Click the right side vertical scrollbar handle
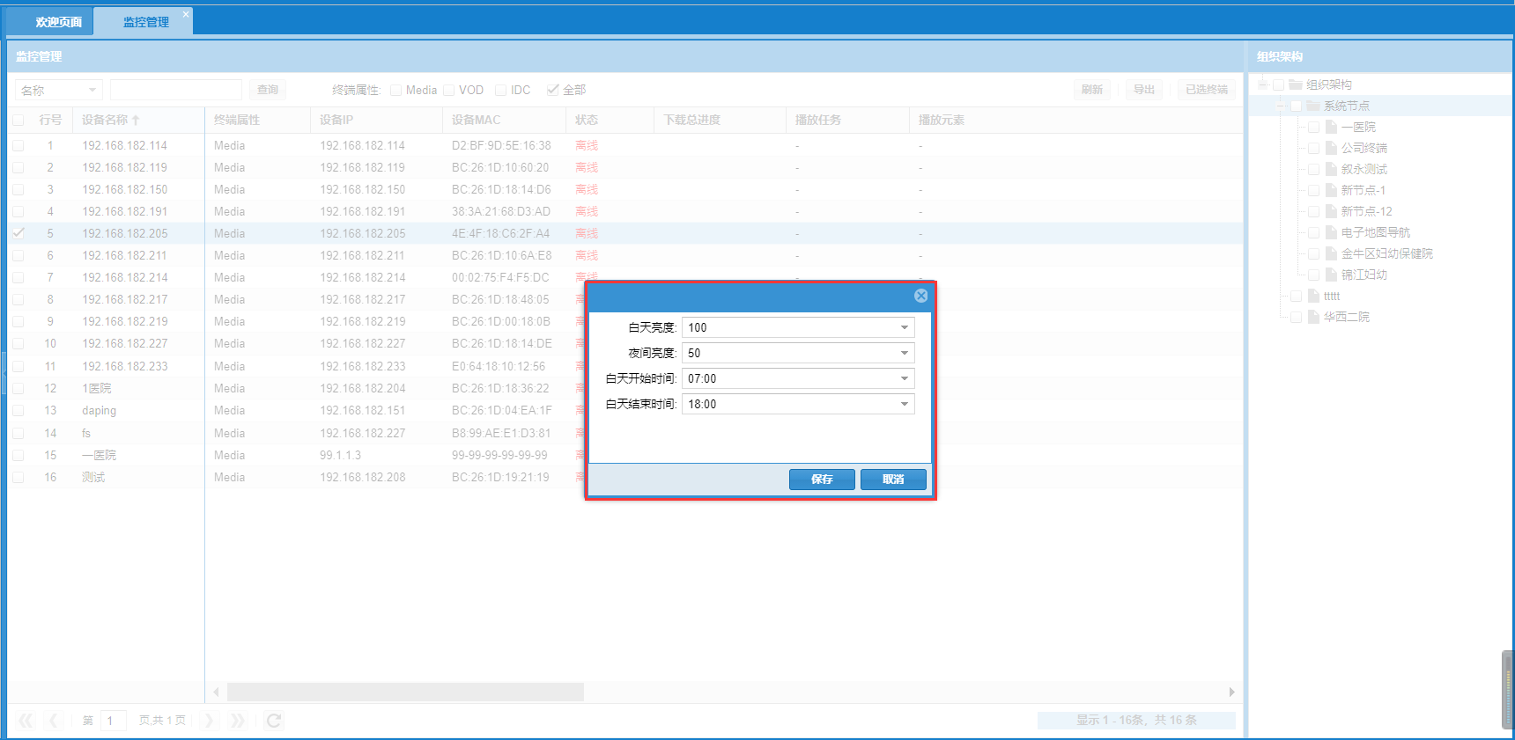The width and height of the screenshot is (1515, 740). click(x=1508, y=690)
